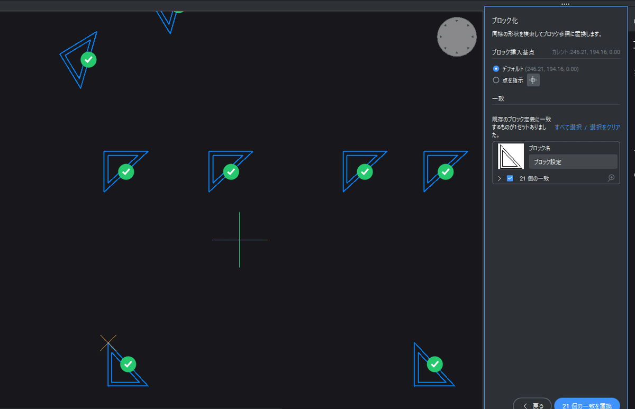This screenshot has width=635, height=409.
Task: Toggle check mark on bottom-left triangle
Action: (128, 364)
